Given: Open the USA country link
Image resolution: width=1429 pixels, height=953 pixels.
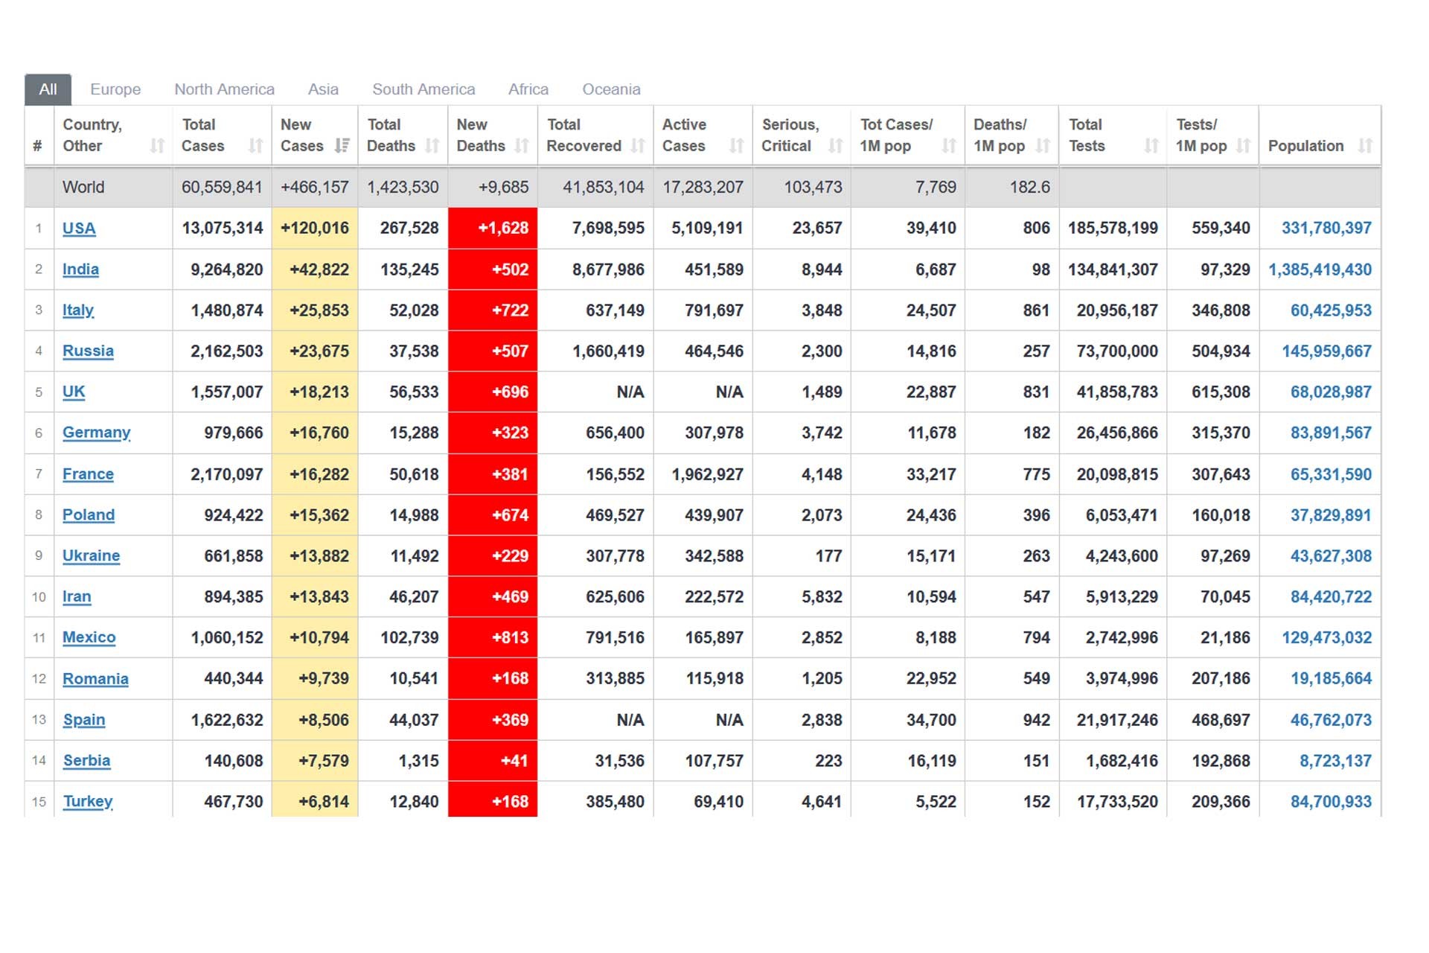Looking at the screenshot, I should point(79,229).
